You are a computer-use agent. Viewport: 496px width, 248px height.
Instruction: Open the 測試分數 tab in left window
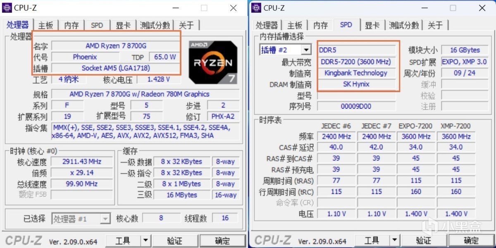click(x=155, y=25)
